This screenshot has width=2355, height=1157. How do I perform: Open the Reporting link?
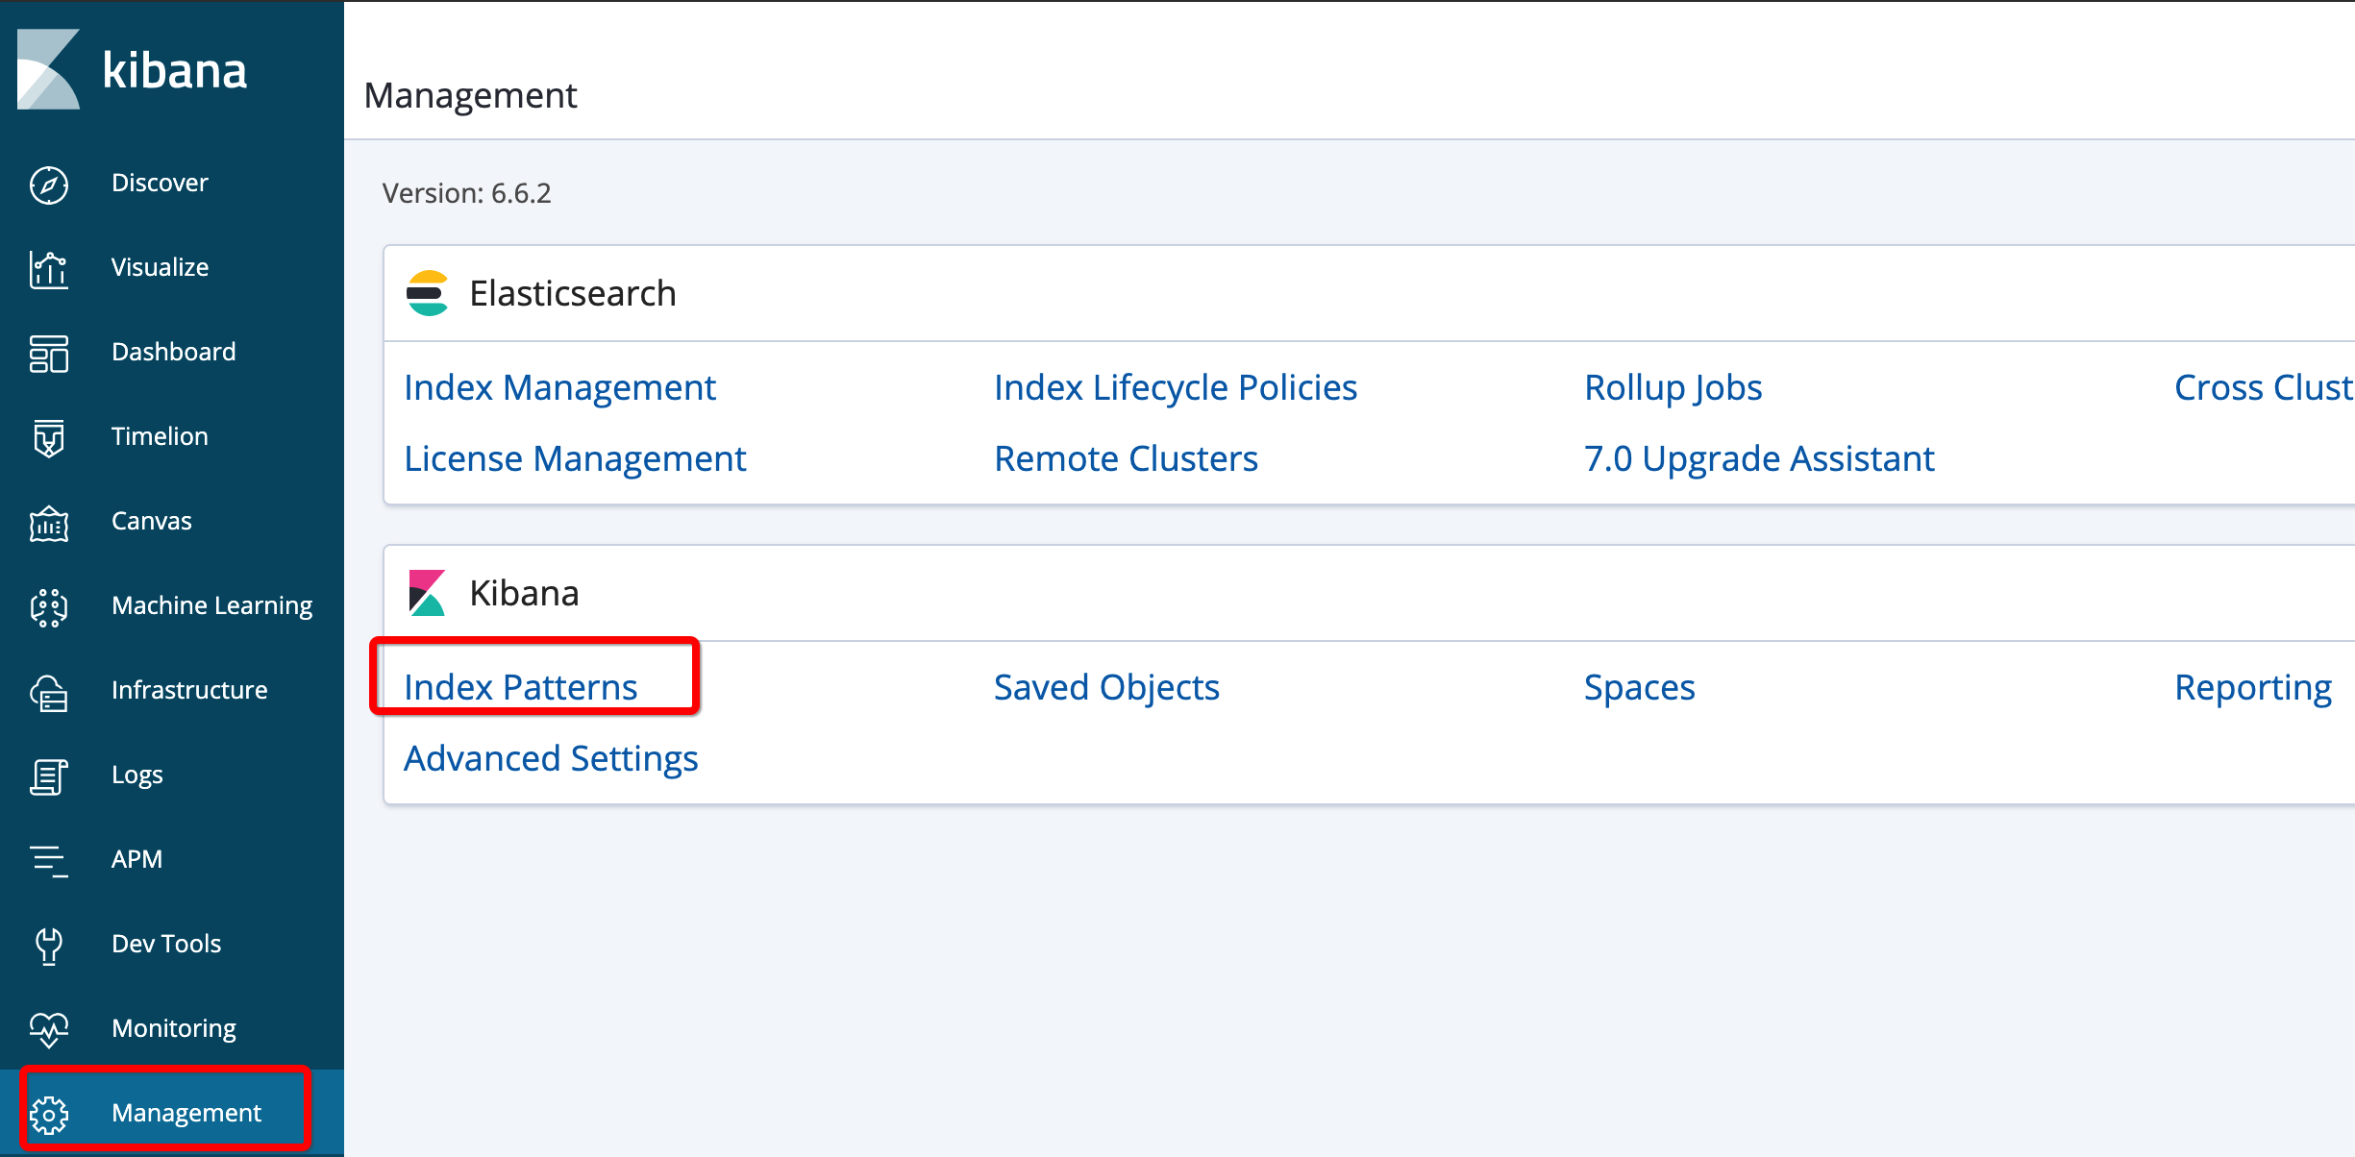[2253, 688]
